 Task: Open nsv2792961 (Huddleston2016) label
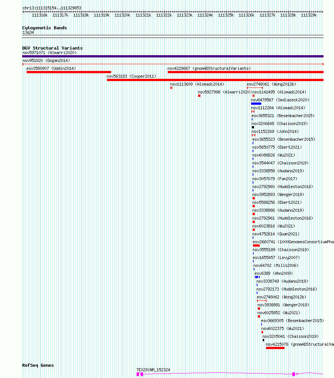[x=283, y=218]
